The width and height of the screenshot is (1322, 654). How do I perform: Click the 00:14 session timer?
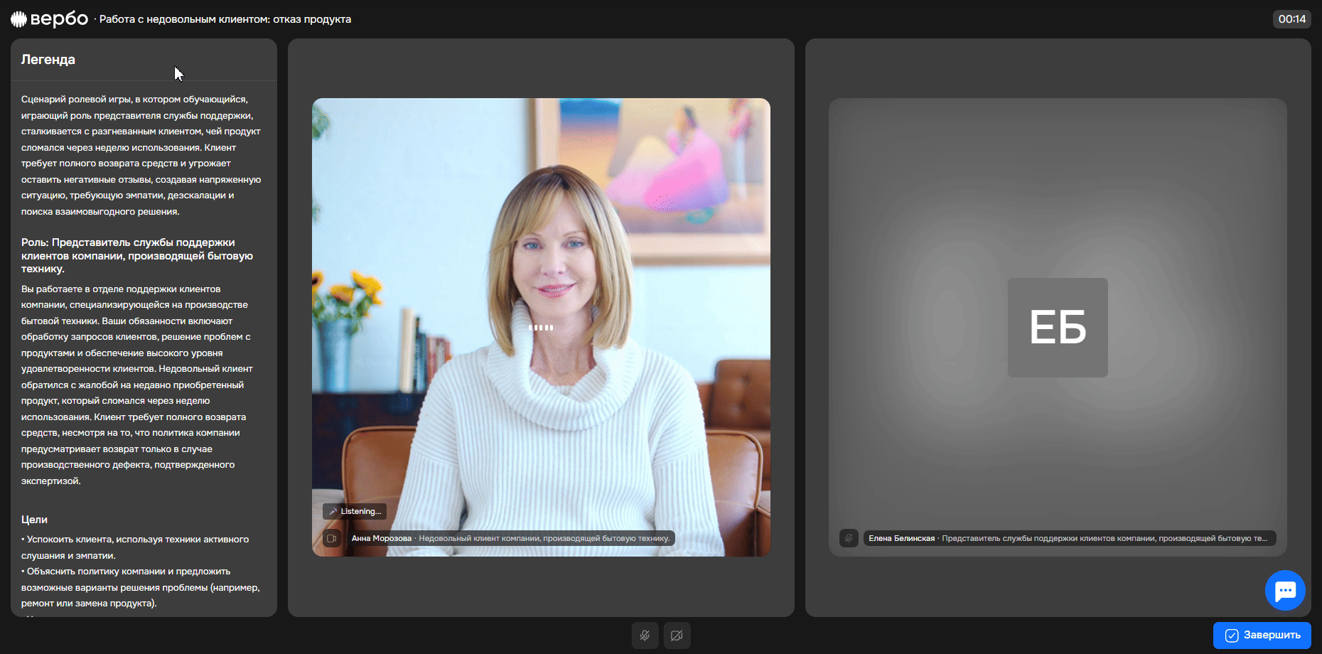1291,19
